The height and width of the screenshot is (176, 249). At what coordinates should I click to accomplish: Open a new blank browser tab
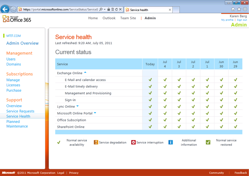(176, 10)
